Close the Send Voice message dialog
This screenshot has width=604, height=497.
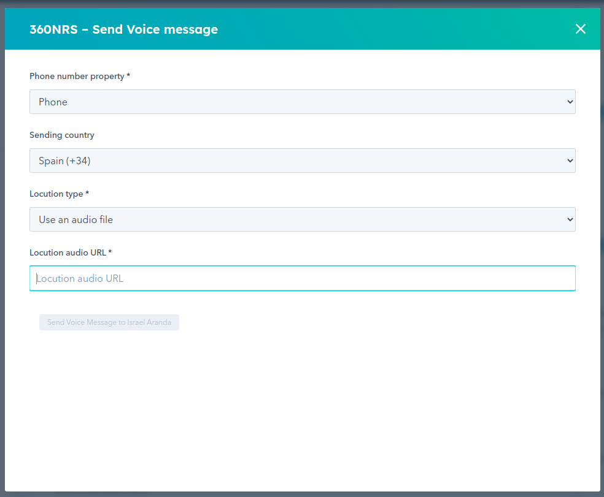point(580,29)
